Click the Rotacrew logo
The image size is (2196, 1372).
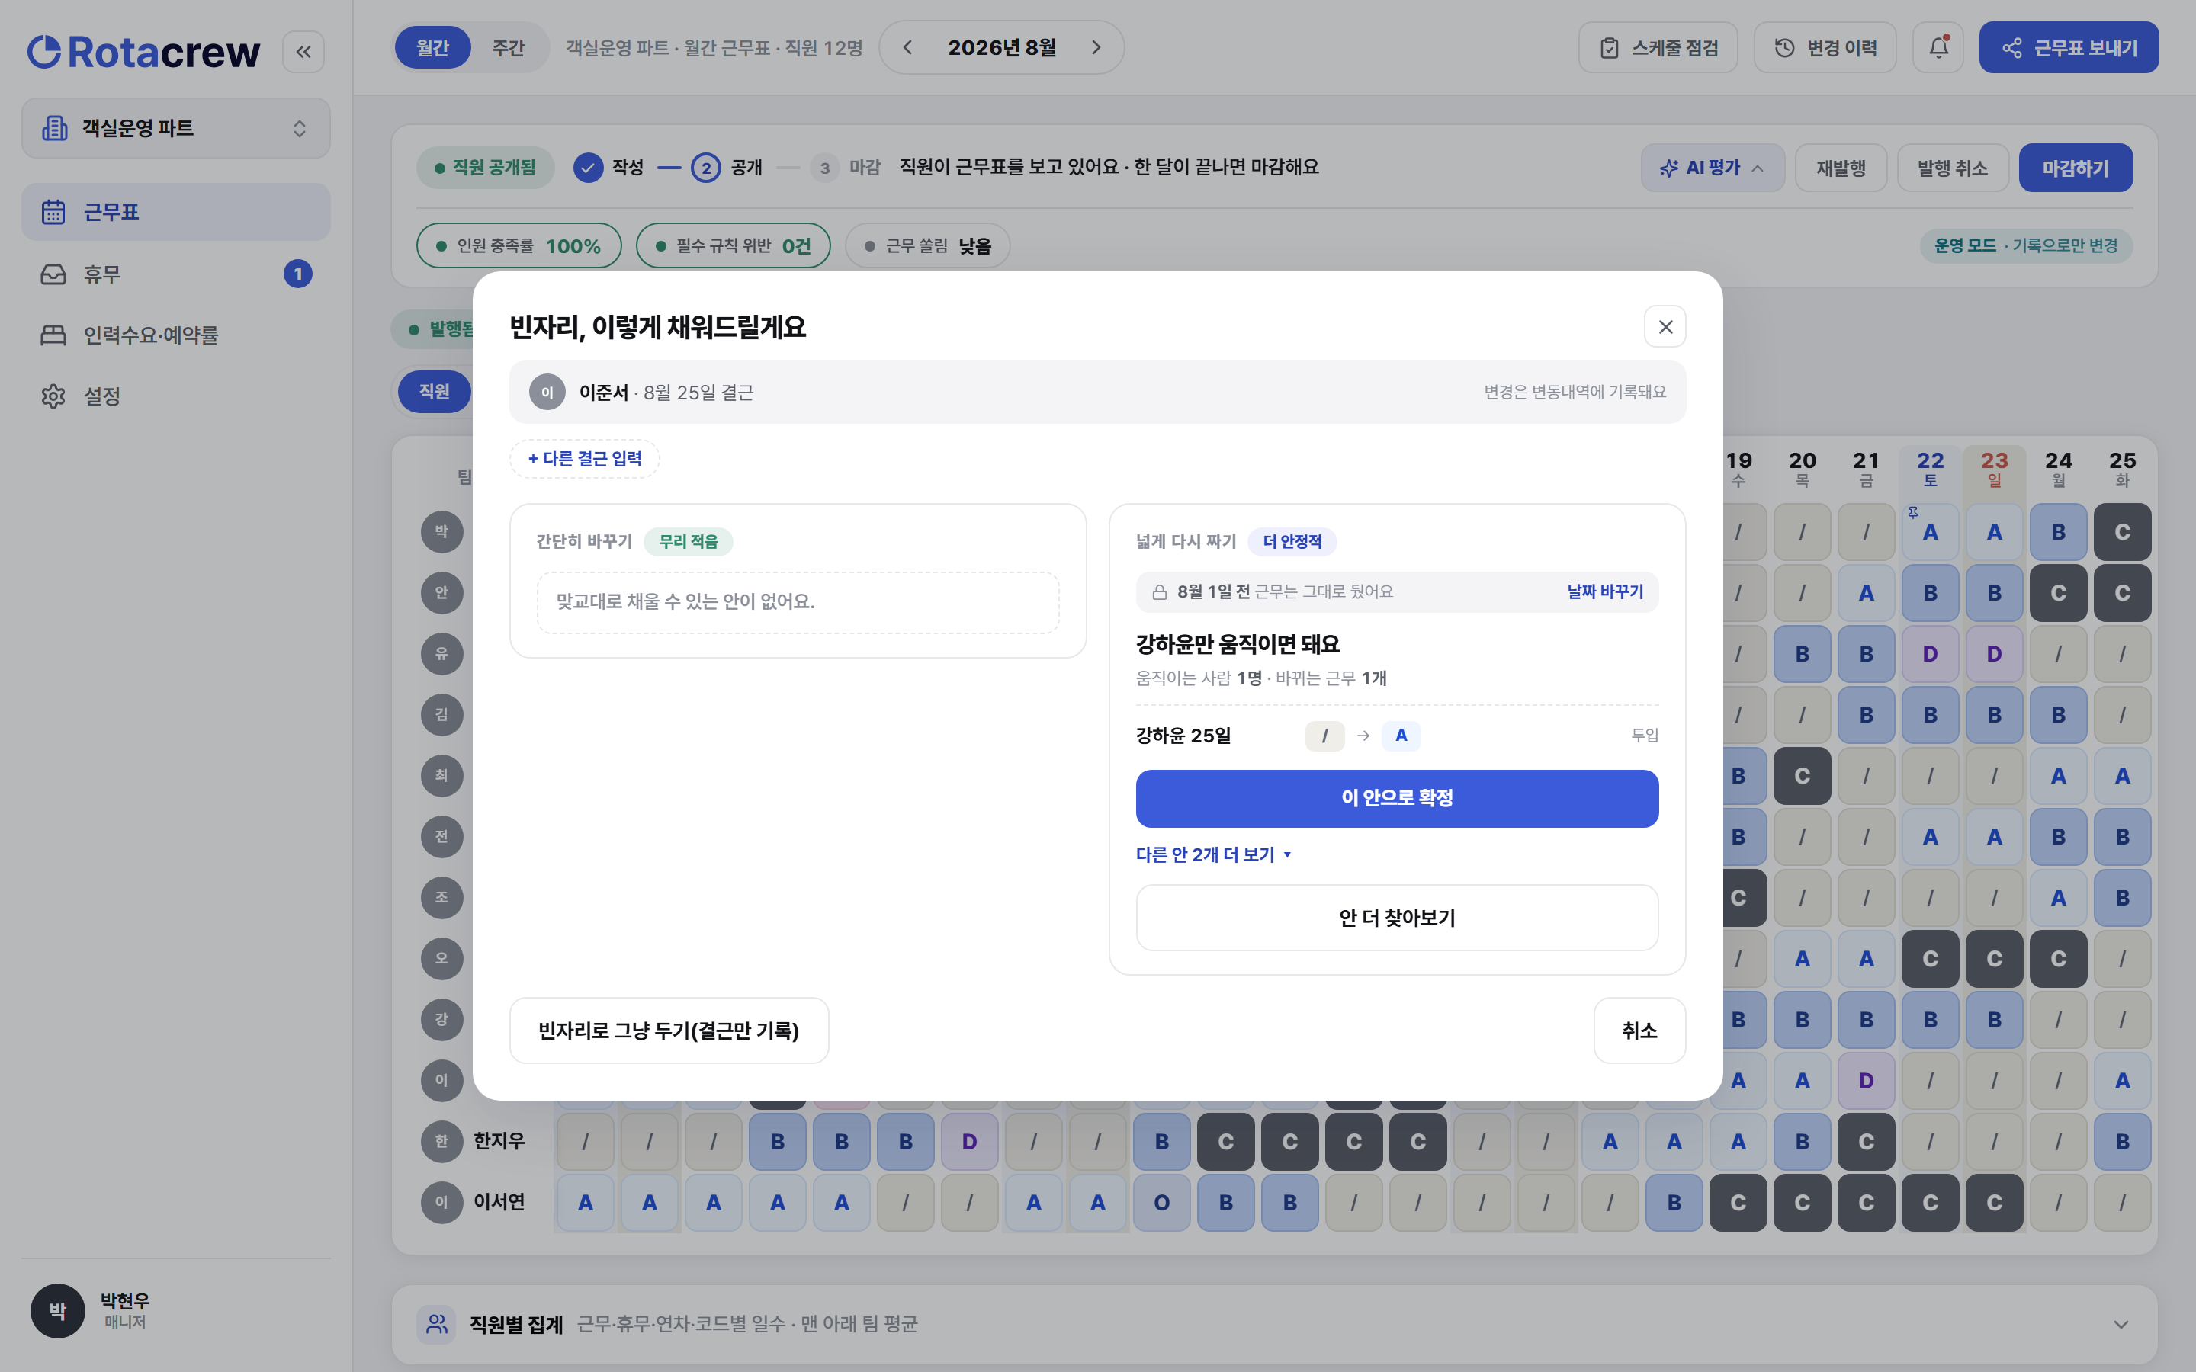(x=143, y=52)
